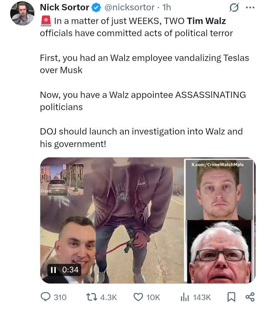Viewport: 266px width, 309px height.
Task: Like the post with heart icon
Action: point(138,297)
